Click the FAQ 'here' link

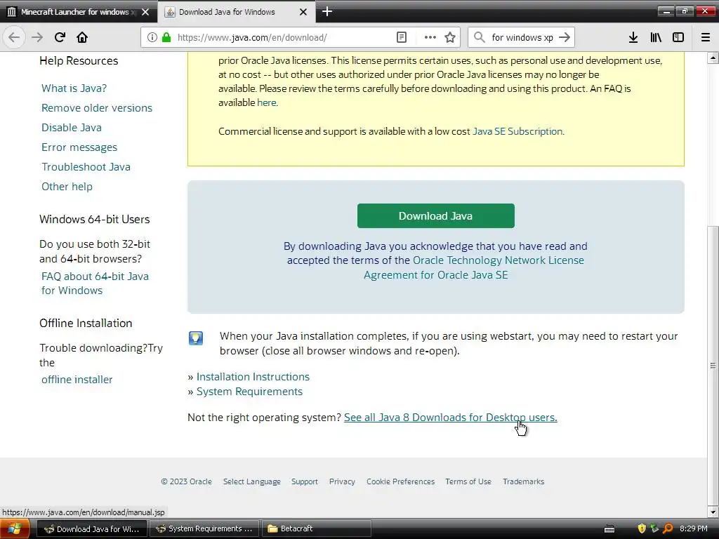(266, 102)
